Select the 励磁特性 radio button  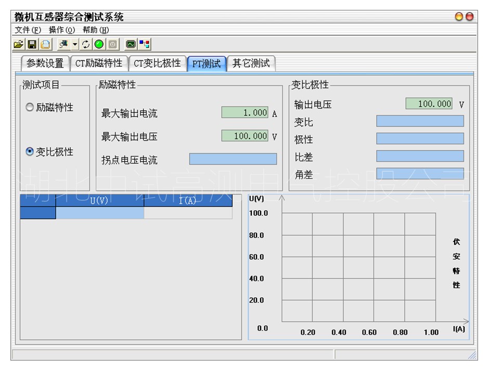30,108
